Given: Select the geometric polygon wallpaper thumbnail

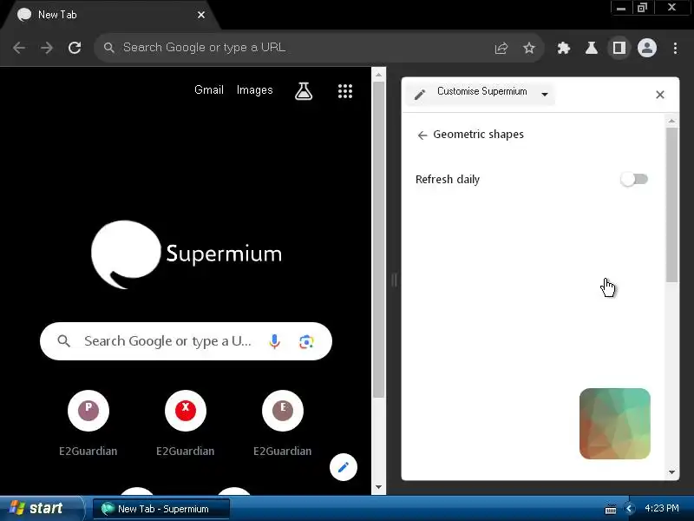Looking at the screenshot, I should (615, 424).
